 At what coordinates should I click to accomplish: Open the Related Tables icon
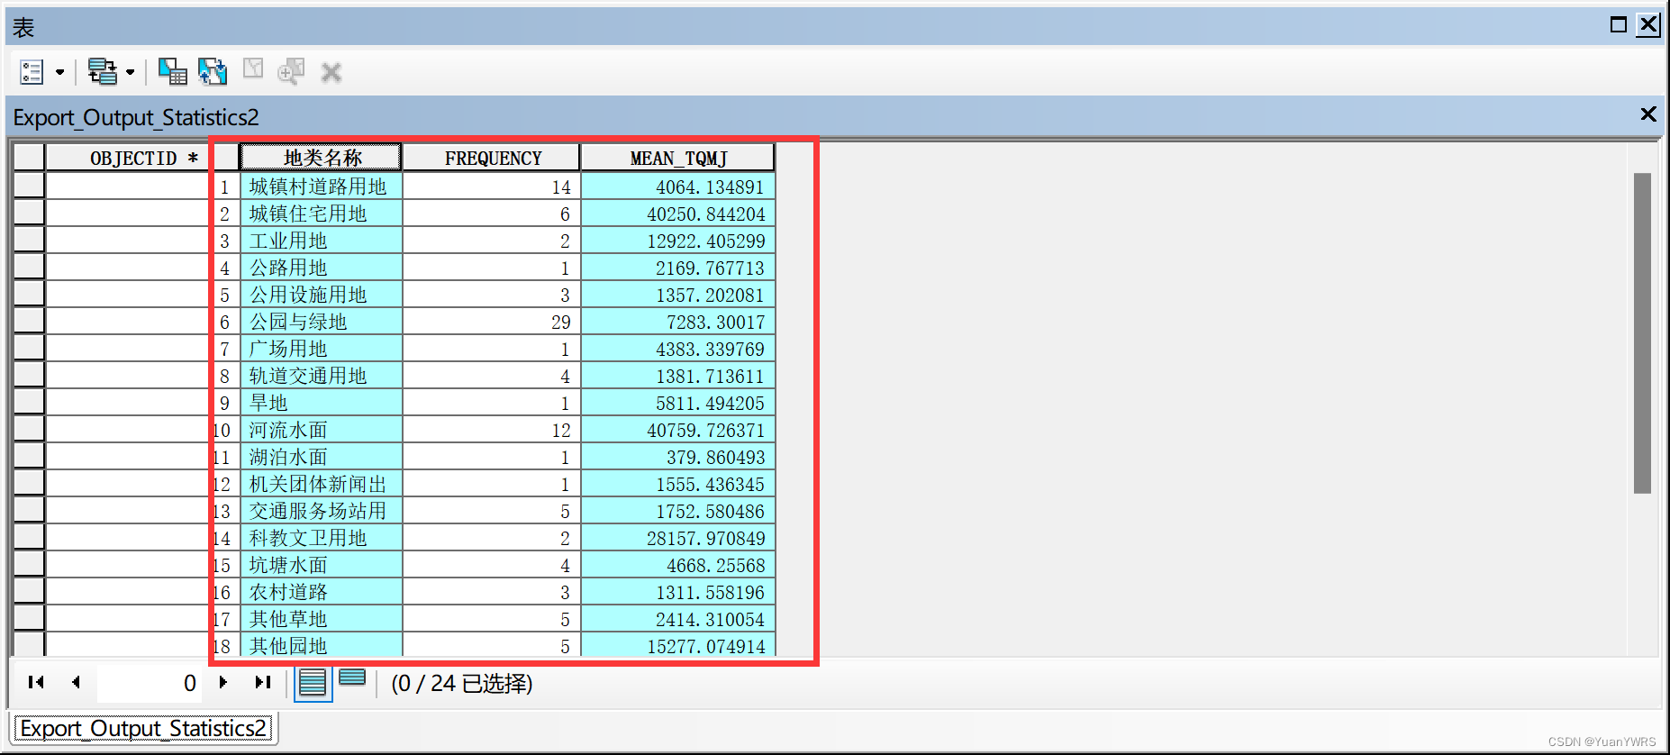click(102, 72)
